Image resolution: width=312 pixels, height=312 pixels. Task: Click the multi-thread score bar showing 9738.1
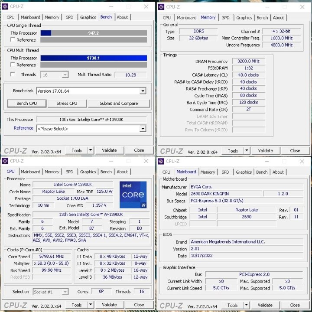94,58
